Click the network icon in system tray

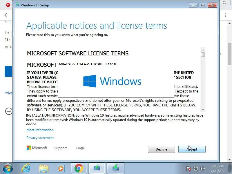pos(196,168)
